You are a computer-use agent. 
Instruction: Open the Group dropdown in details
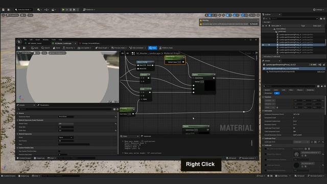click(x=66, y=137)
